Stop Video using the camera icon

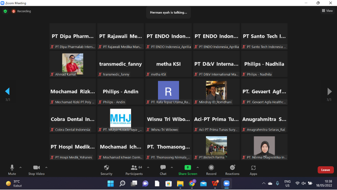click(x=36, y=170)
